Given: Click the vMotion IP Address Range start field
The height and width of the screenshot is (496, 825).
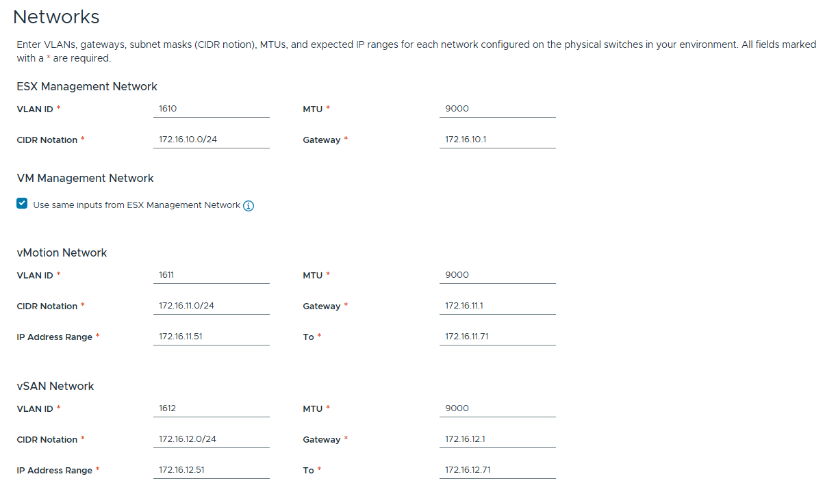Looking at the screenshot, I should [211, 337].
